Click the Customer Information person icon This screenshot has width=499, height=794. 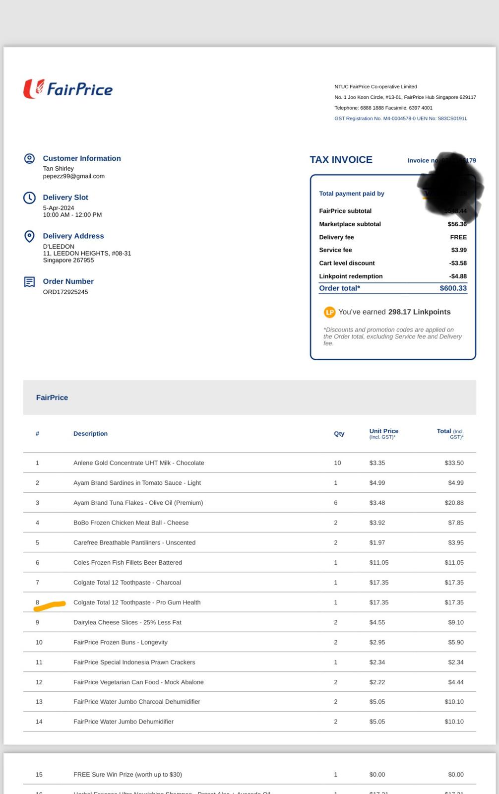coord(29,158)
